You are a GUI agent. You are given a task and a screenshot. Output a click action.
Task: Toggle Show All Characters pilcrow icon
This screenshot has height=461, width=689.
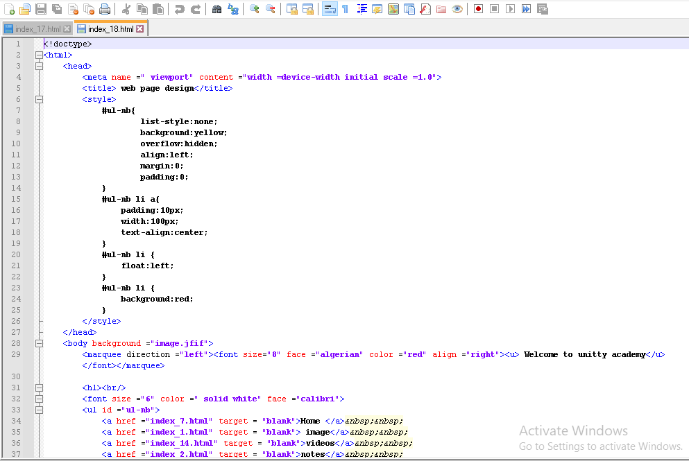point(345,9)
